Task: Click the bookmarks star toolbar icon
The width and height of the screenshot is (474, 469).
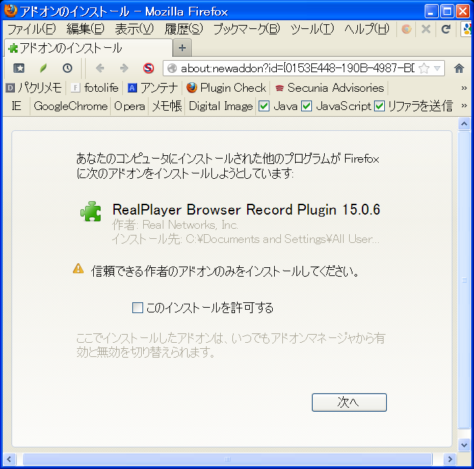Action: [x=19, y=68]
